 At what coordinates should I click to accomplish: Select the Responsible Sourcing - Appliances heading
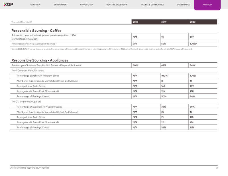(40, 60)
